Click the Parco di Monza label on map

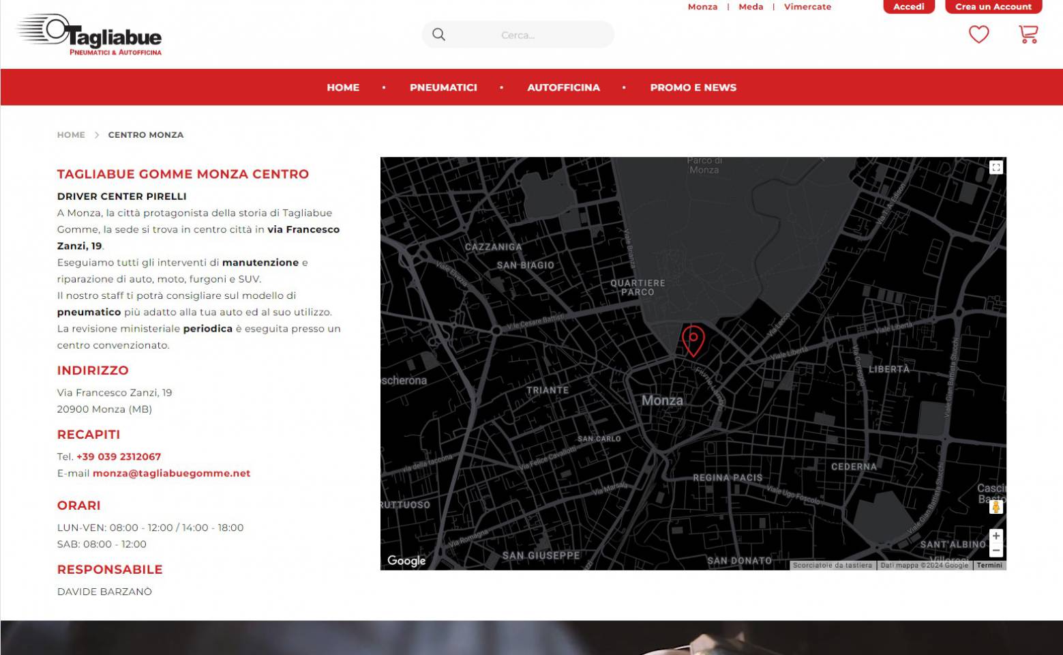click(704, 165)
